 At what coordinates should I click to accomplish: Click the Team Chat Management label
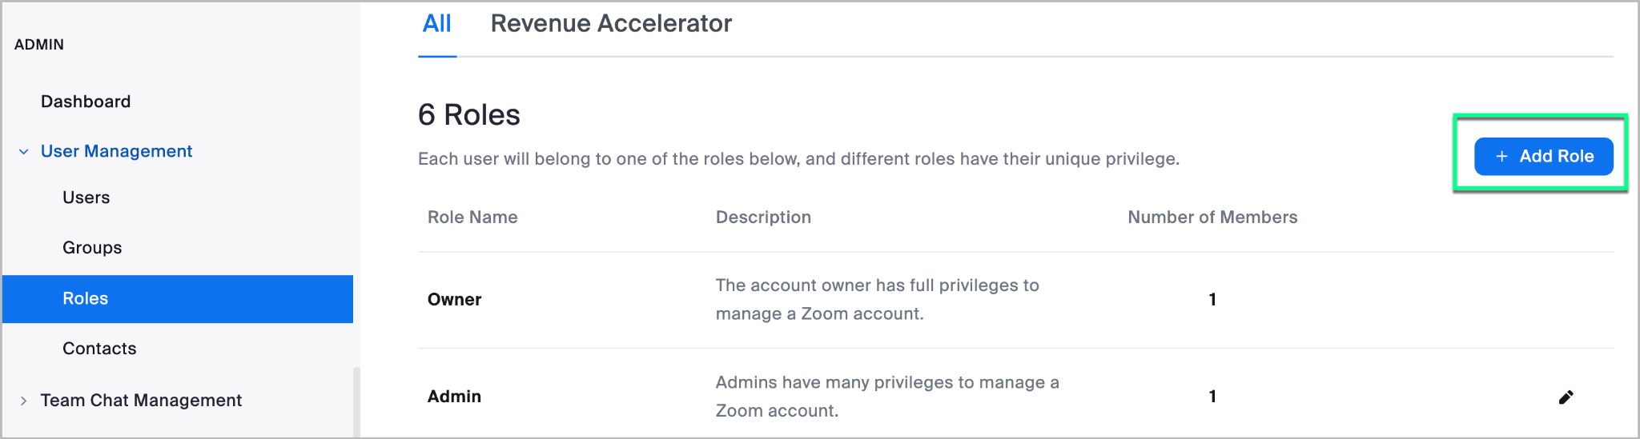pos(141,401)
